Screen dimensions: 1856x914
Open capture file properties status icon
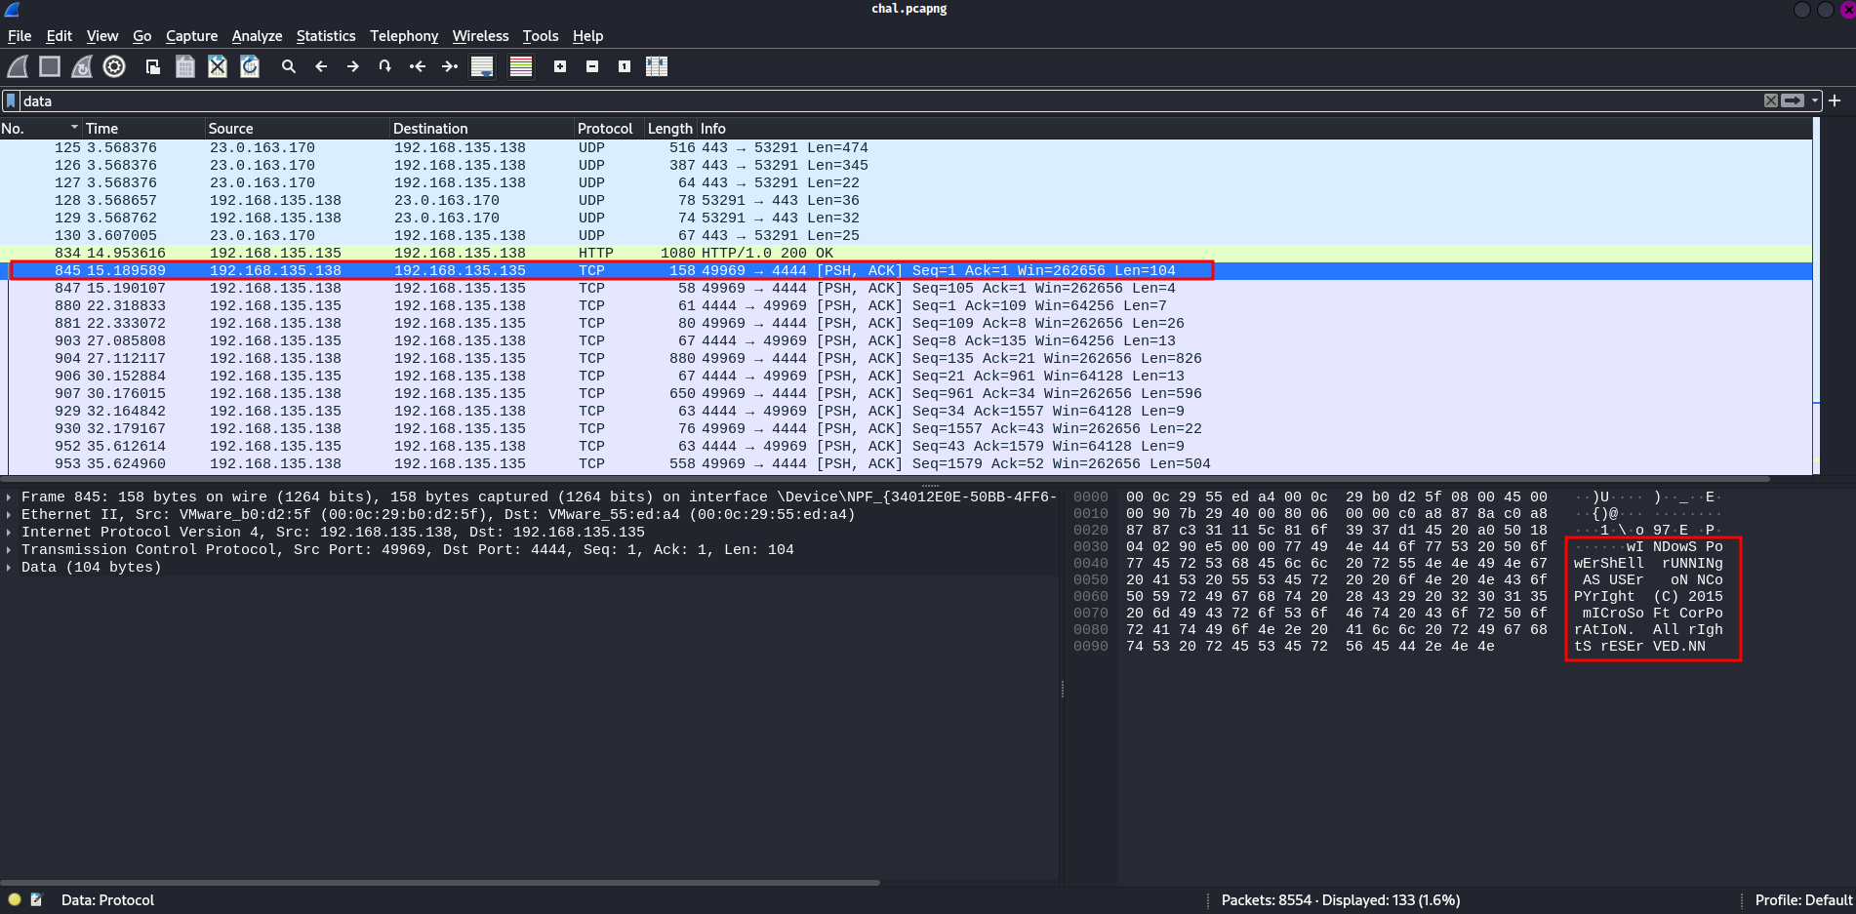(37, 899)
